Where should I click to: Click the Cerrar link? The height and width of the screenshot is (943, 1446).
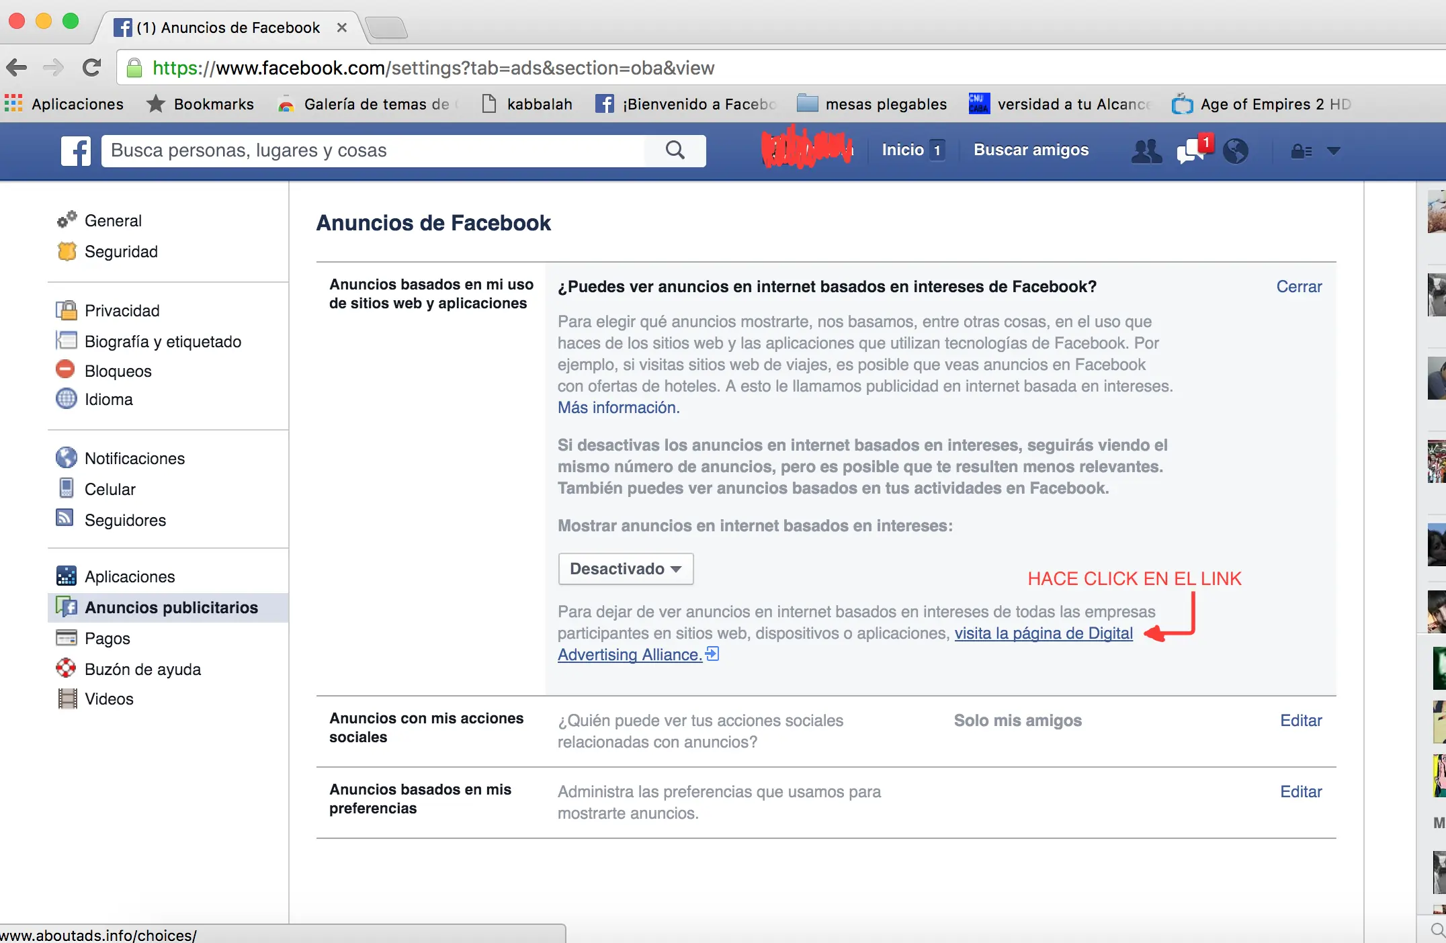click(1299, 287)
